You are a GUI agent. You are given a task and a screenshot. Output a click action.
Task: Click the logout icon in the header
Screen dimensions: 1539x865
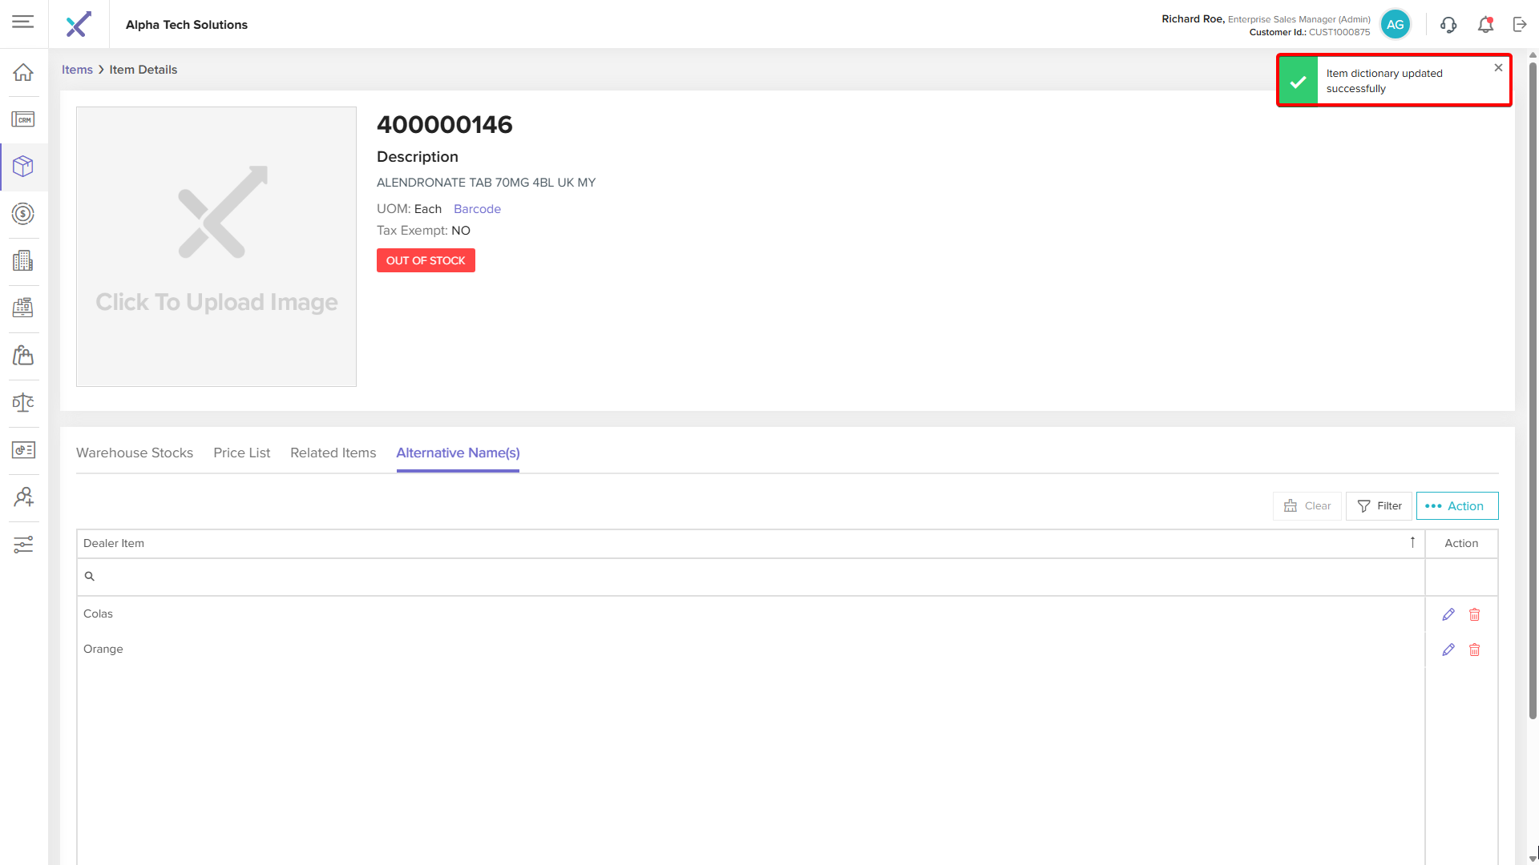1520,25
